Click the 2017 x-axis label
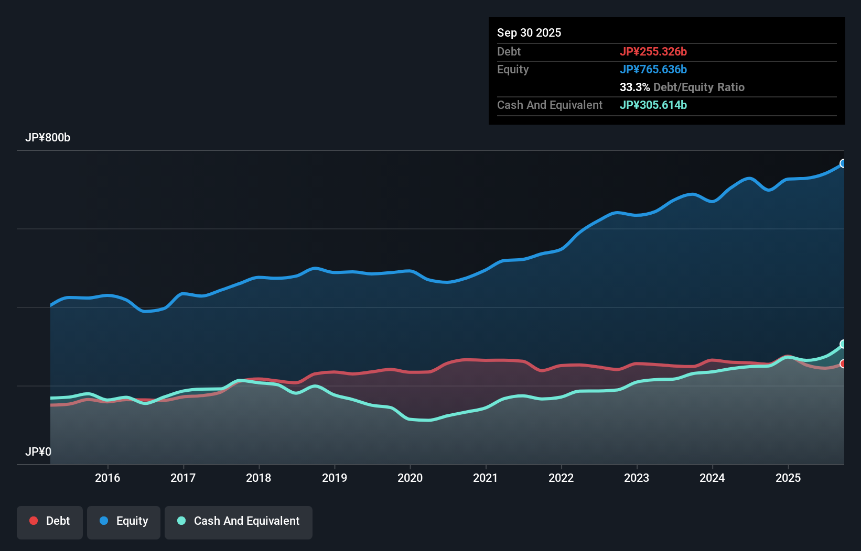The image size is (861, 551). (x=183, y=478)
